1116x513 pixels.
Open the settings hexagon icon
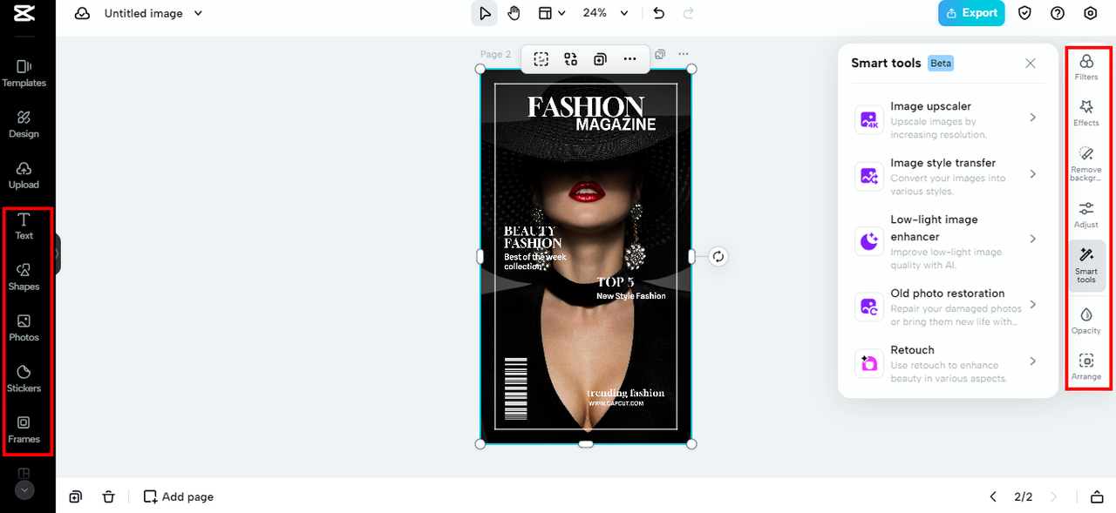click(x=1090, y=13)
